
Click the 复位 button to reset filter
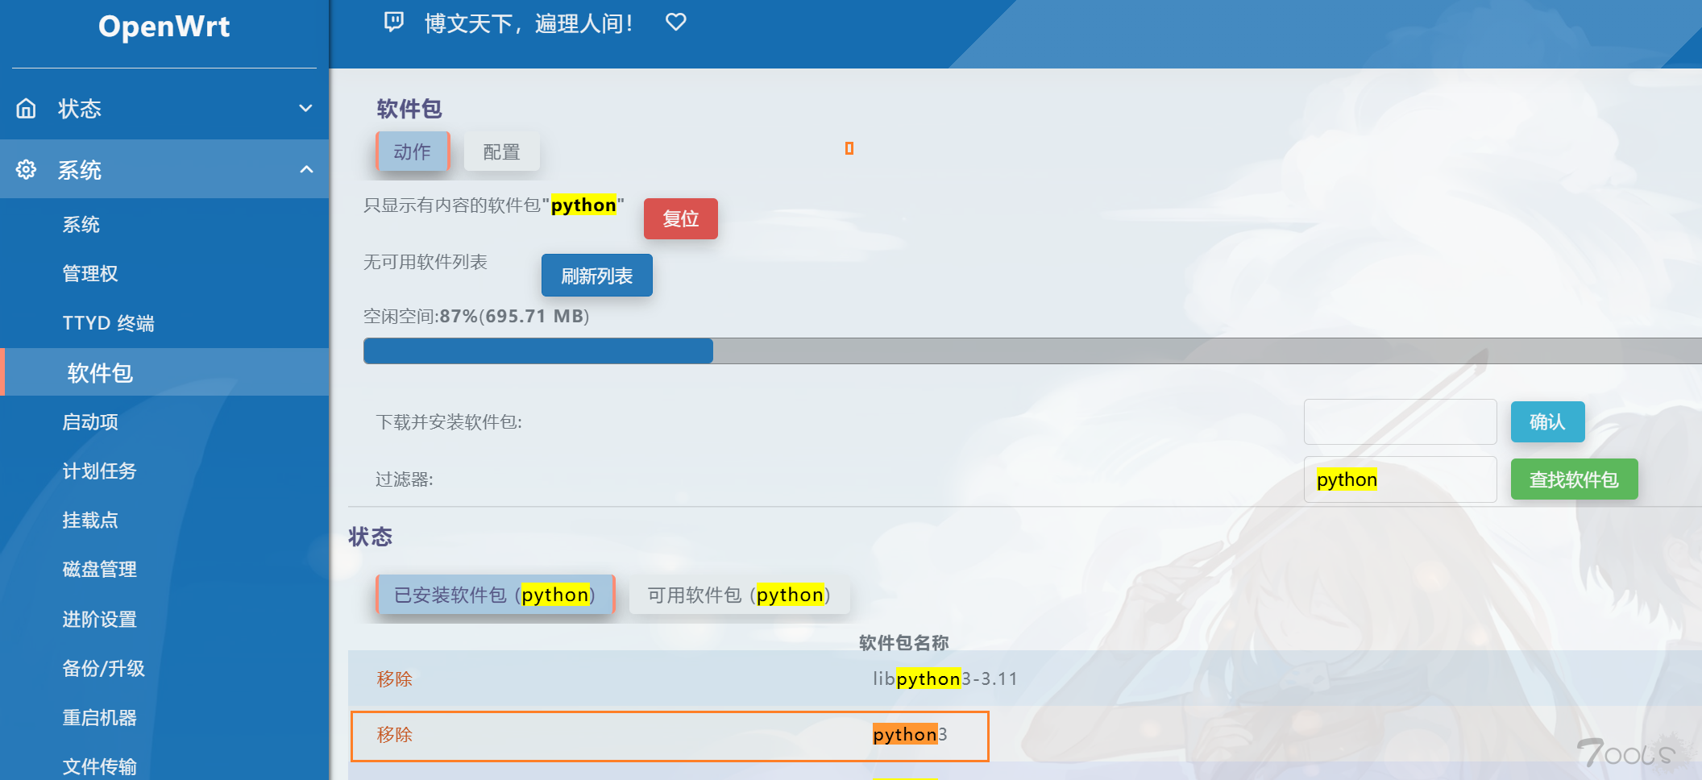680,218
